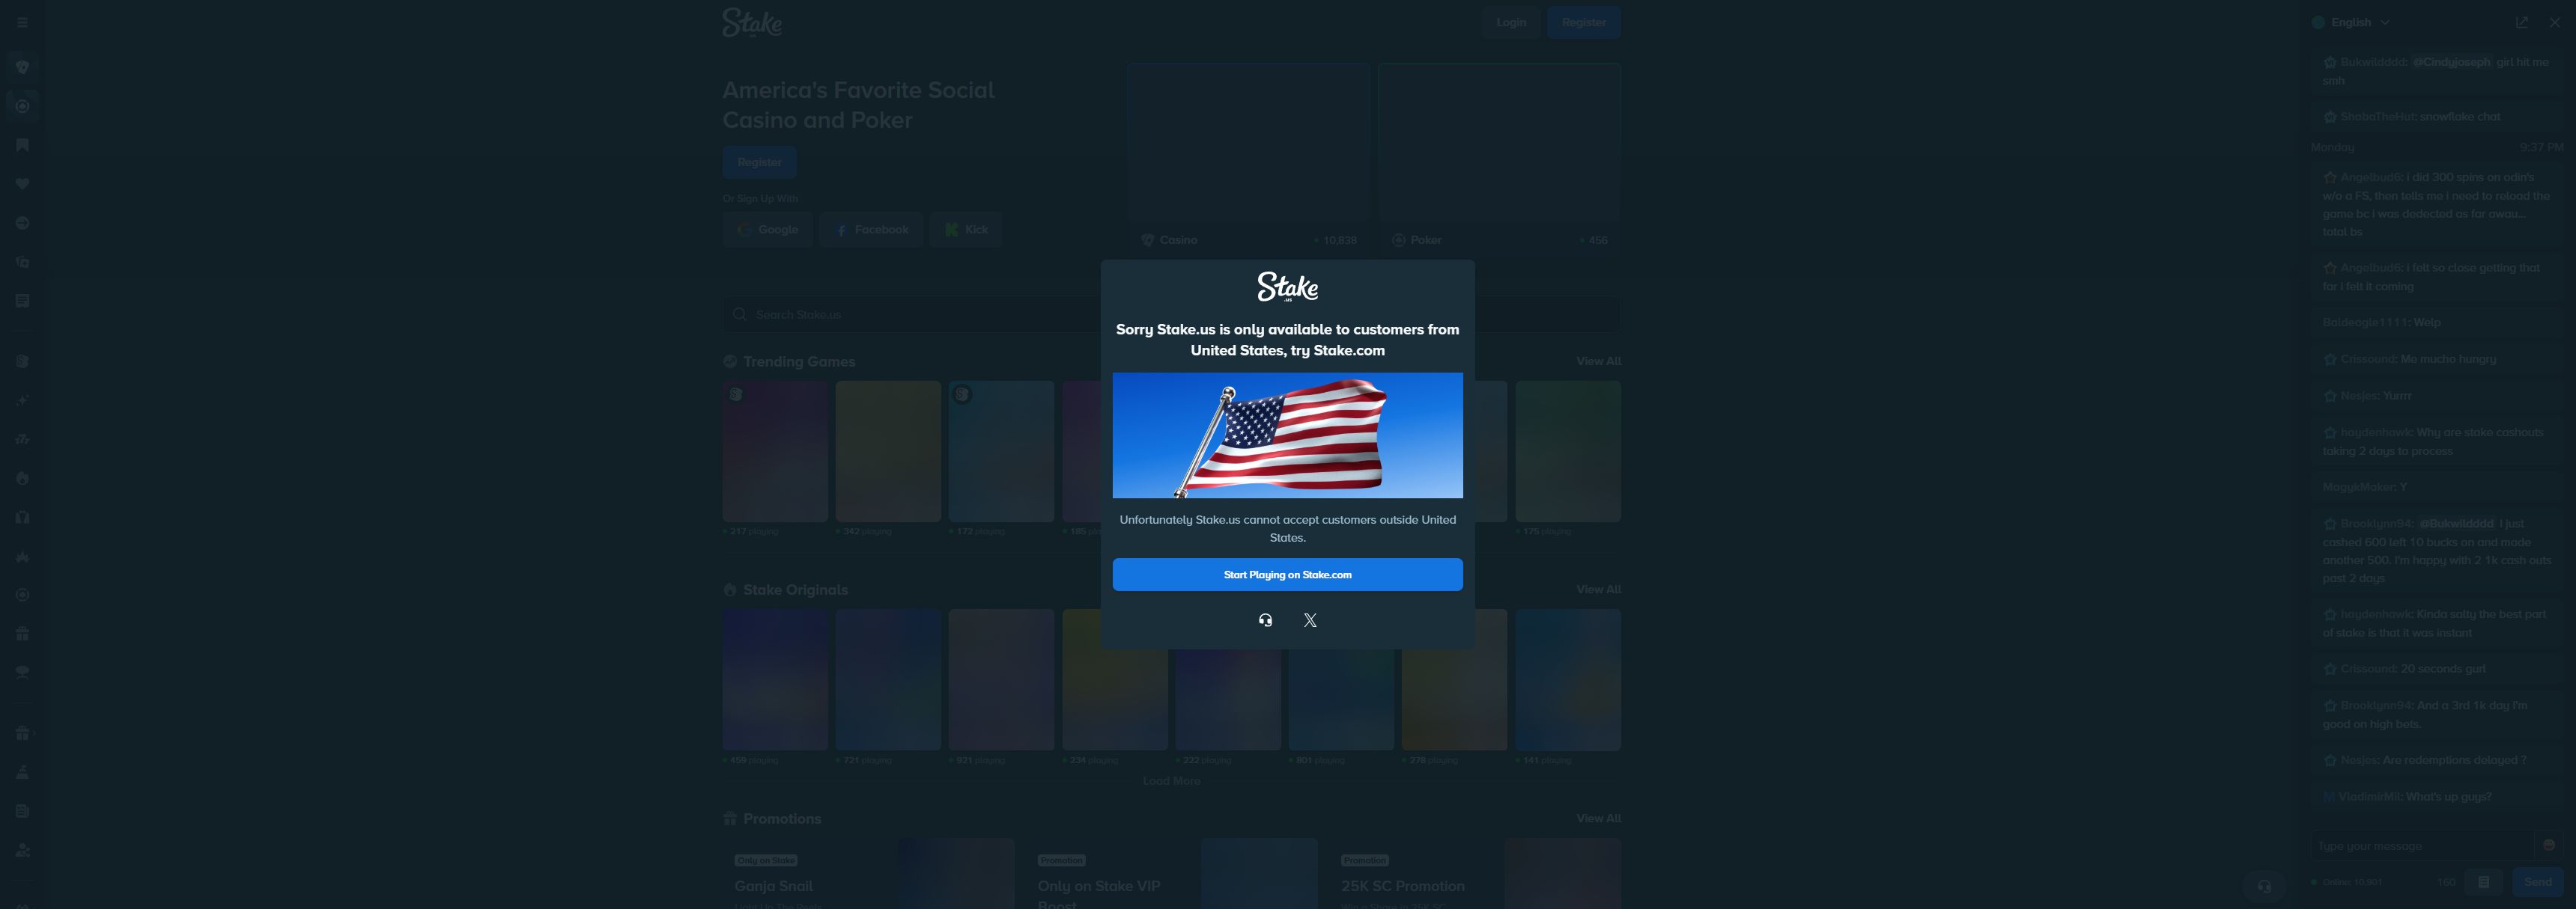
Task: Select the sparkle icon in the left sidebar
Action: point(22,400)
